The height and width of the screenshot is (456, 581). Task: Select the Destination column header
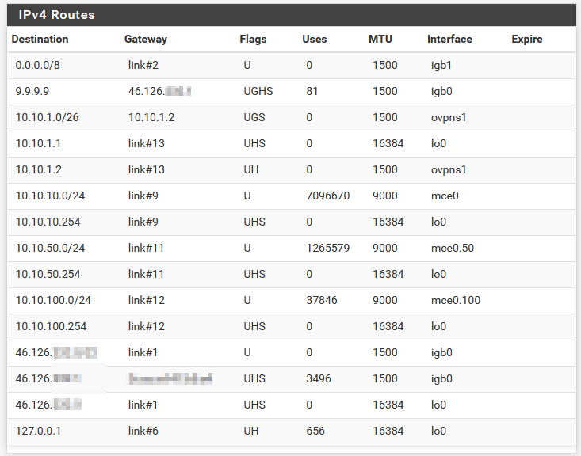click(x=40, y=40)
